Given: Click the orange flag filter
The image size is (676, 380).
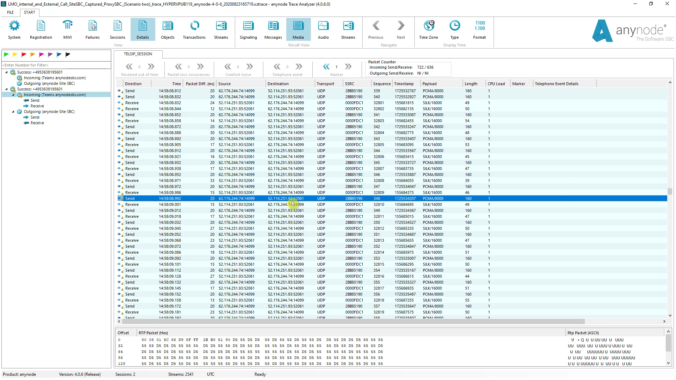Looking at the screenshot, I should tap(33, 55).
